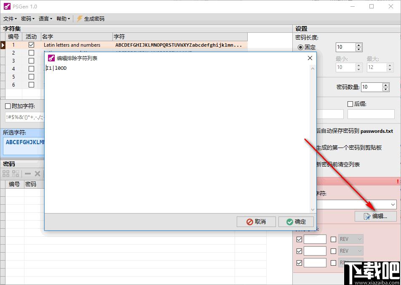
Task: Click the 名字 column header
Action: click(x=77, y=37)
